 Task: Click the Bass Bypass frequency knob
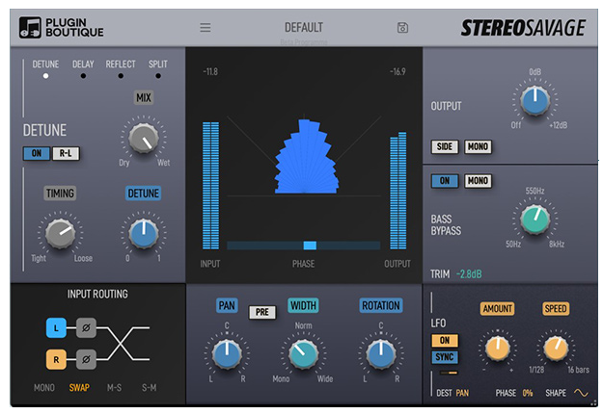coord(534,220)
